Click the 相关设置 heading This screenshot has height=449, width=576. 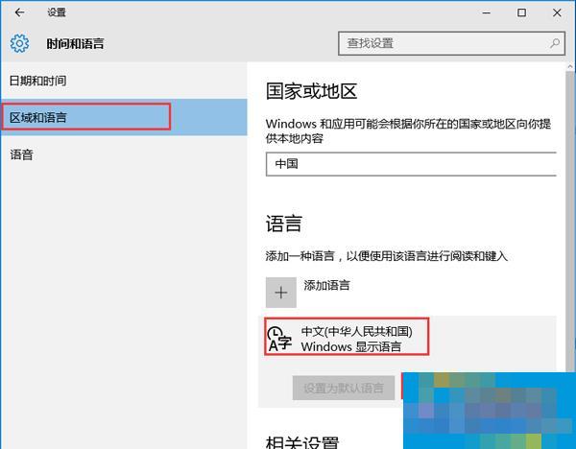(x=302, y=441)
